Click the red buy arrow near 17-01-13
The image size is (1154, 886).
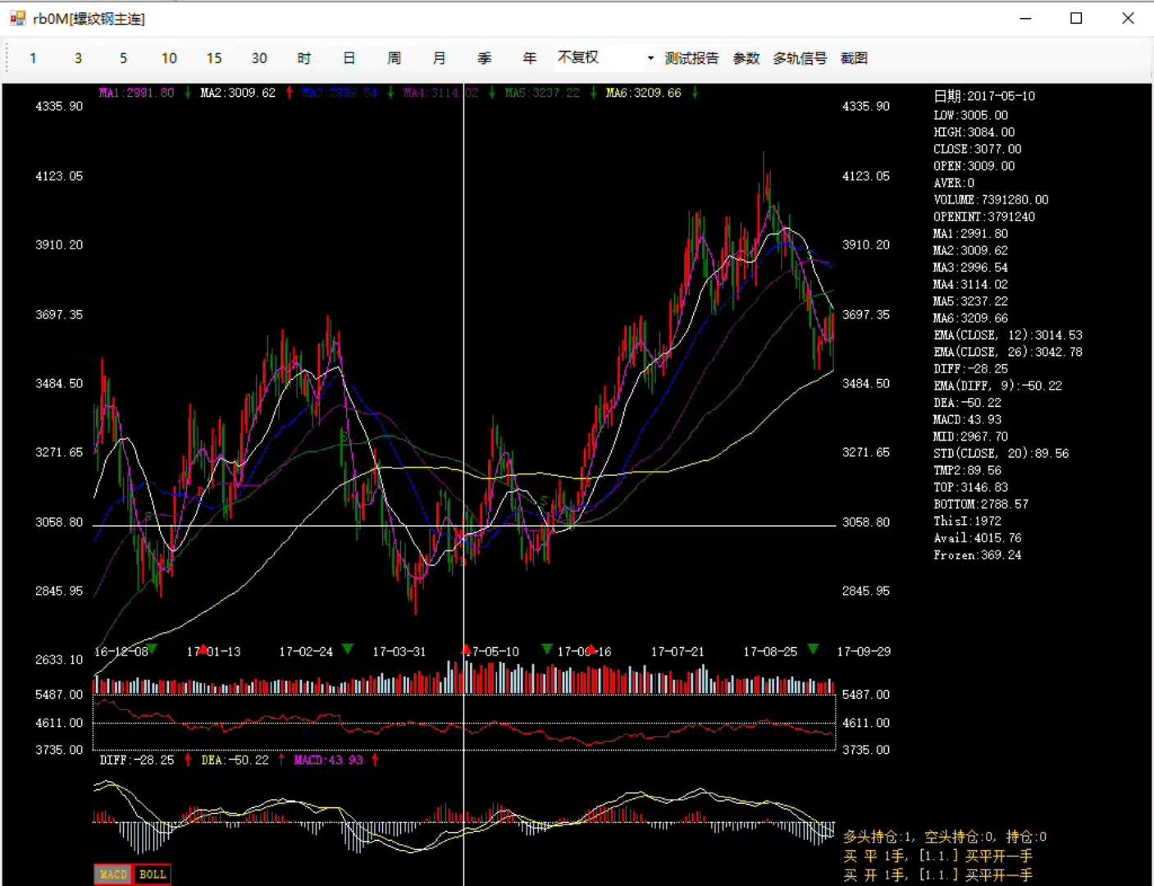click(203, 649)
